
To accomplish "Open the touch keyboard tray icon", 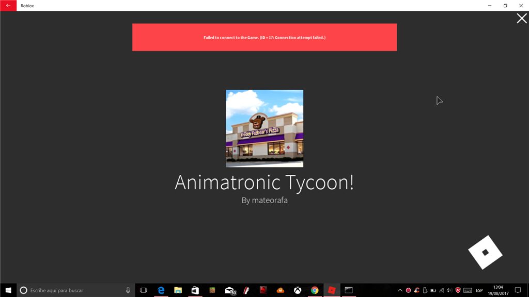I will (x=468, y=290).
